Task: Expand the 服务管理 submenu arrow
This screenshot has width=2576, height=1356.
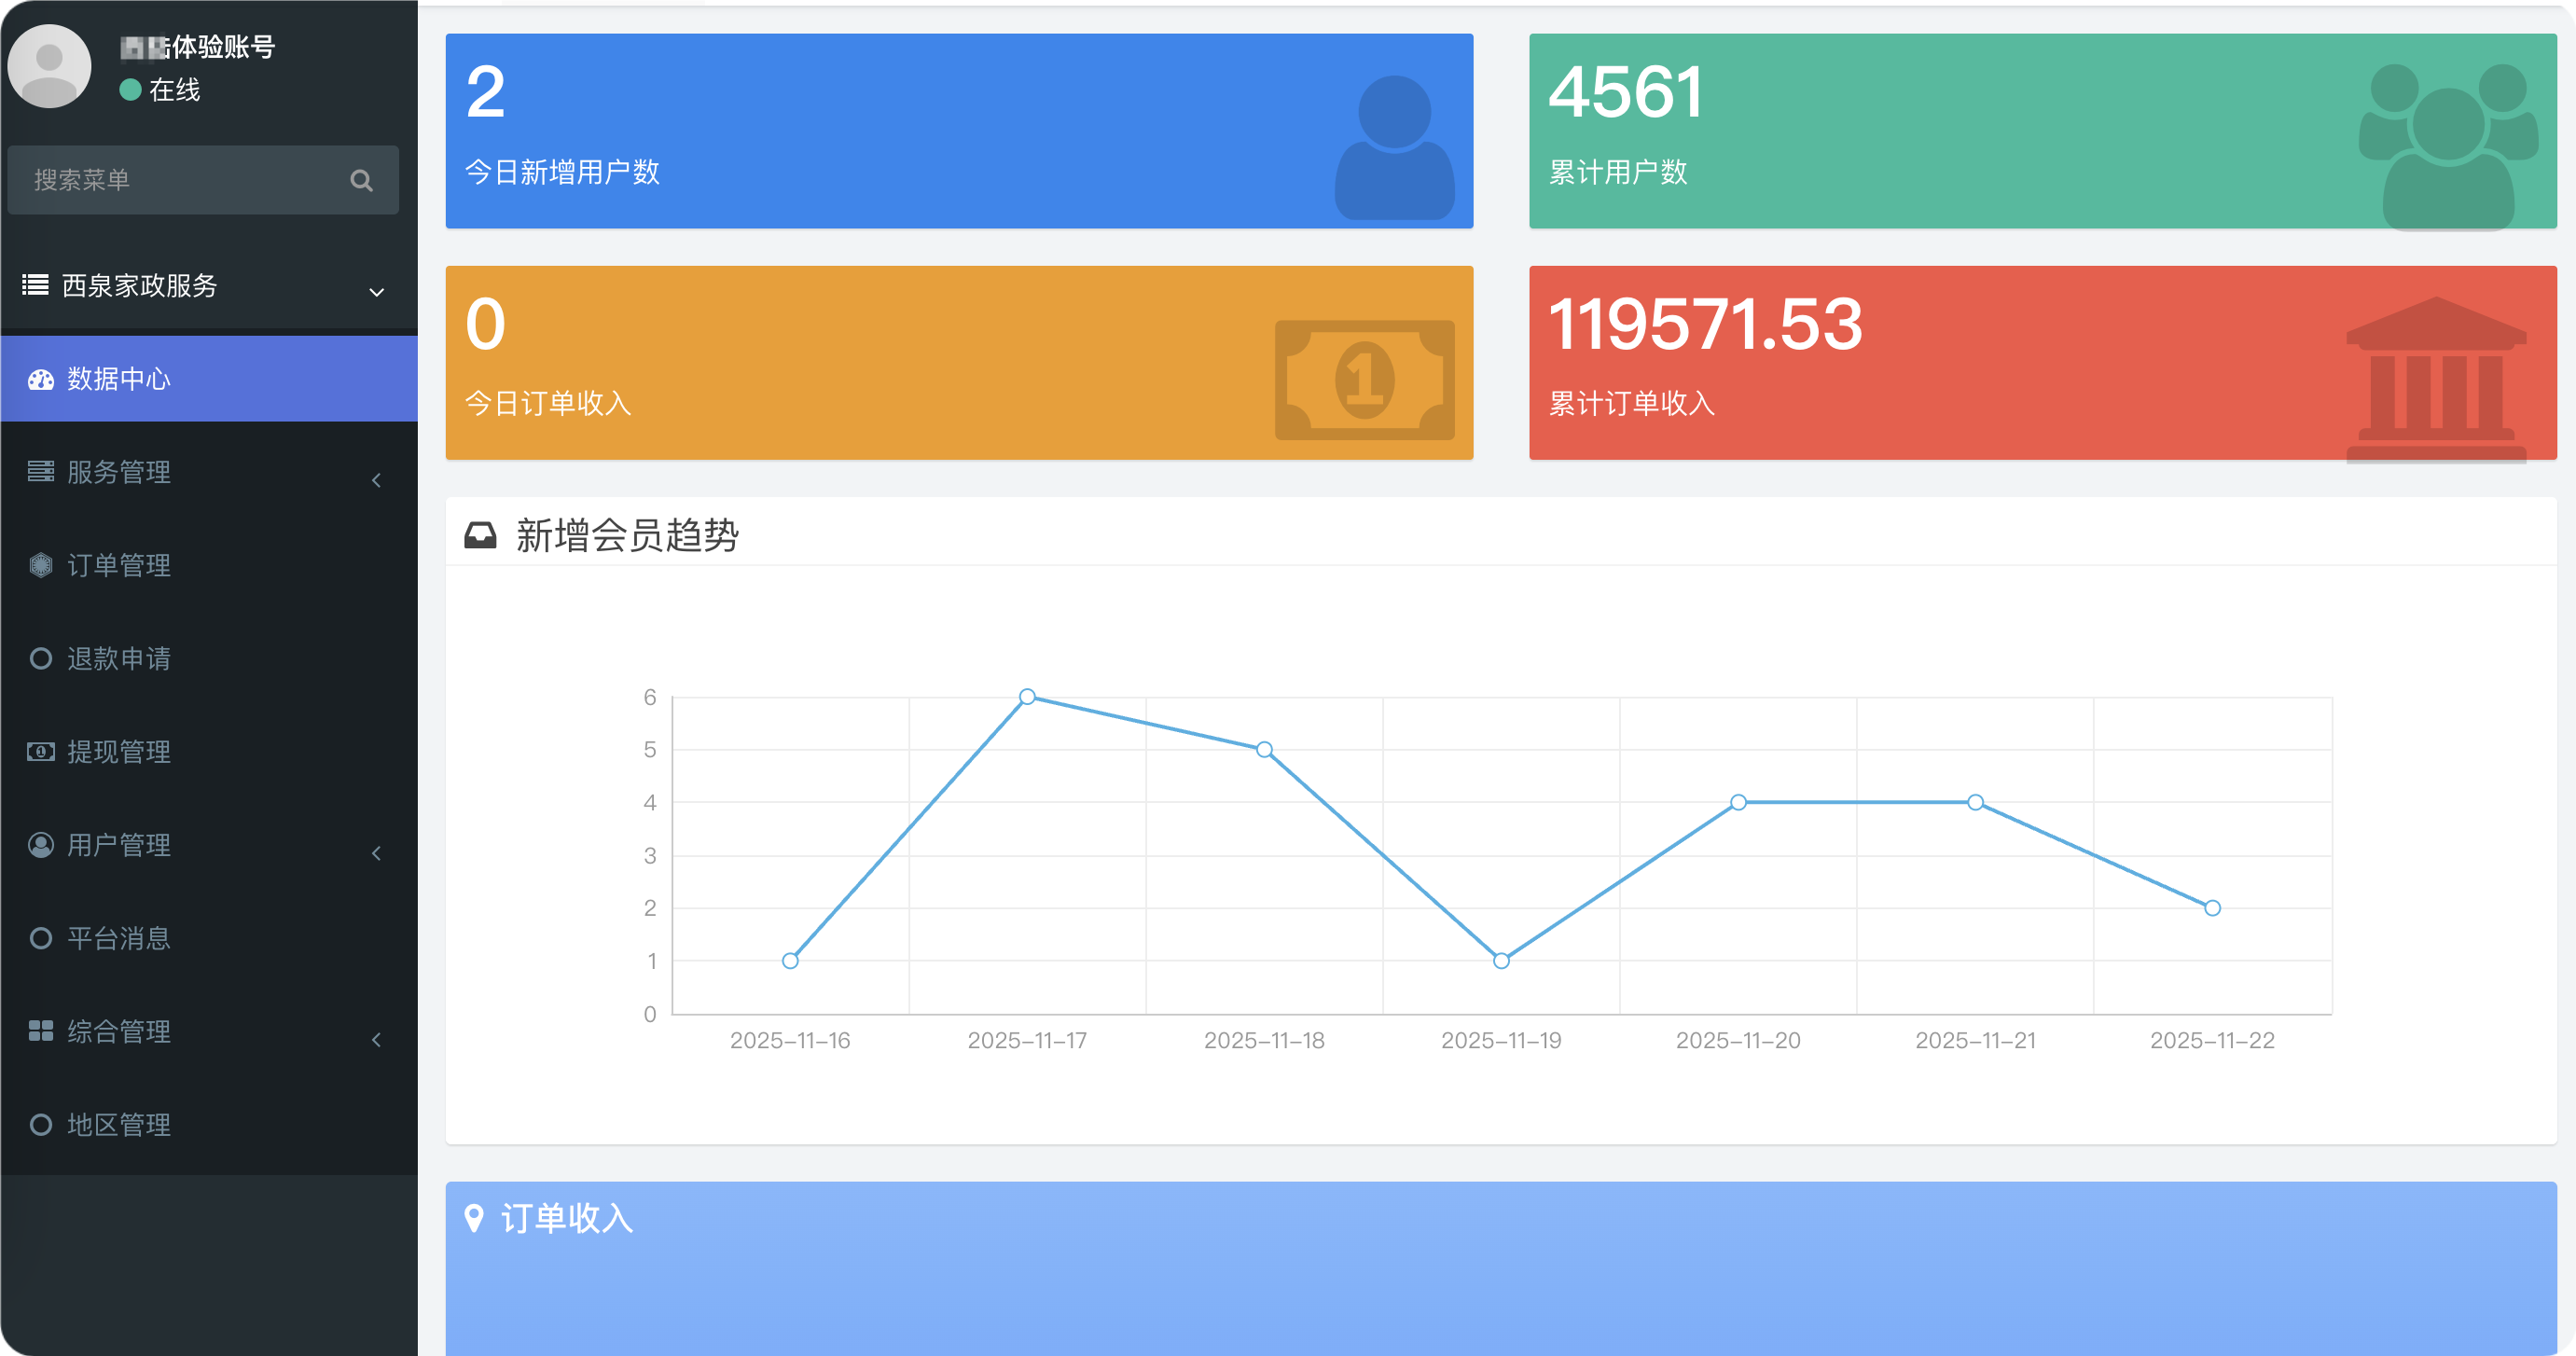Action: (376, 480)
